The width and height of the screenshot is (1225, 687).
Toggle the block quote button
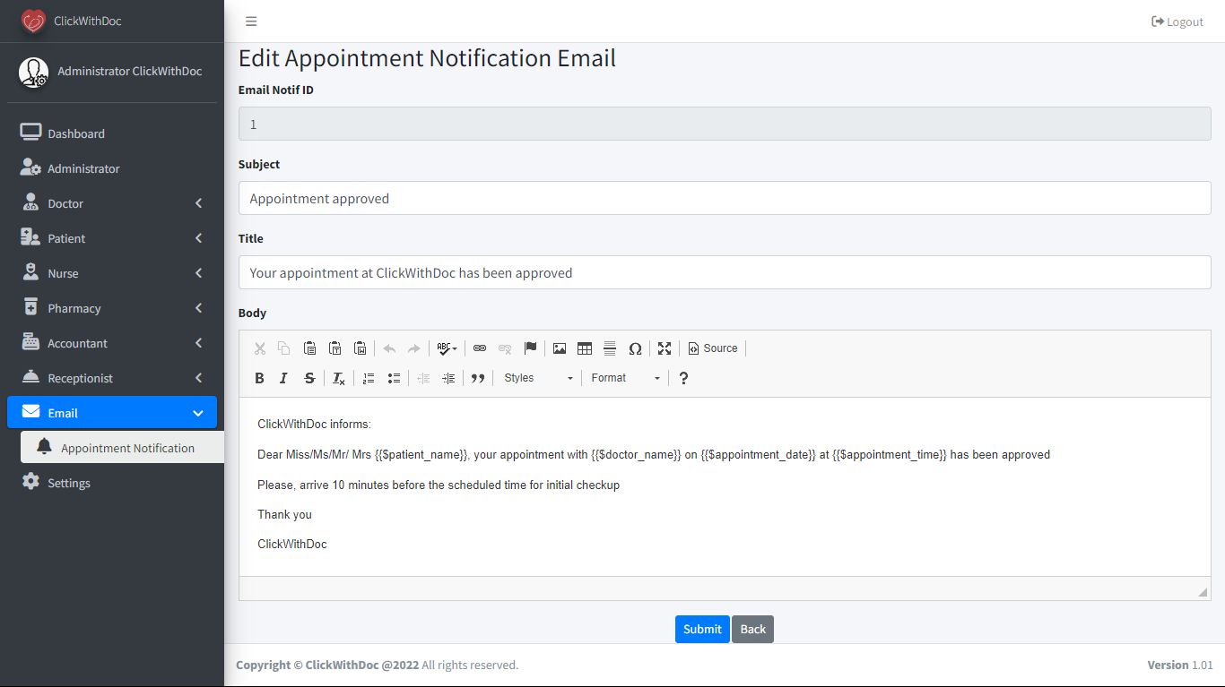(478, 378)
